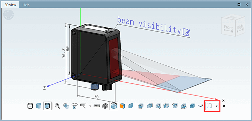
Task: Open the Help tab
Action: pos(26,5)
